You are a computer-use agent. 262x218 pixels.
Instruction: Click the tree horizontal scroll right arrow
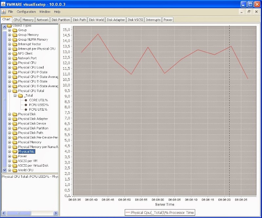[x=56, y=213]
